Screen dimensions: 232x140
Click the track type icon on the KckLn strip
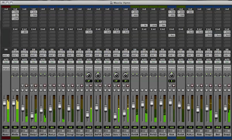[x=192, y=131]
